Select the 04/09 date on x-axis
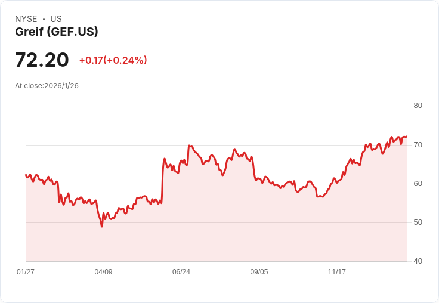 pos(103,272)
